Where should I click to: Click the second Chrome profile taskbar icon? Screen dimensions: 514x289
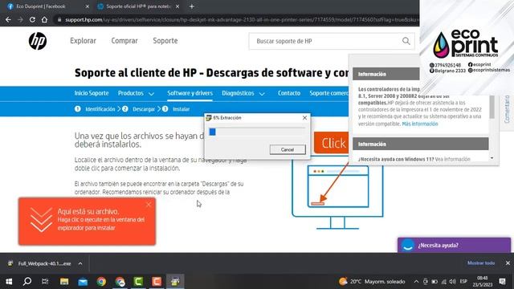point(120,282)
